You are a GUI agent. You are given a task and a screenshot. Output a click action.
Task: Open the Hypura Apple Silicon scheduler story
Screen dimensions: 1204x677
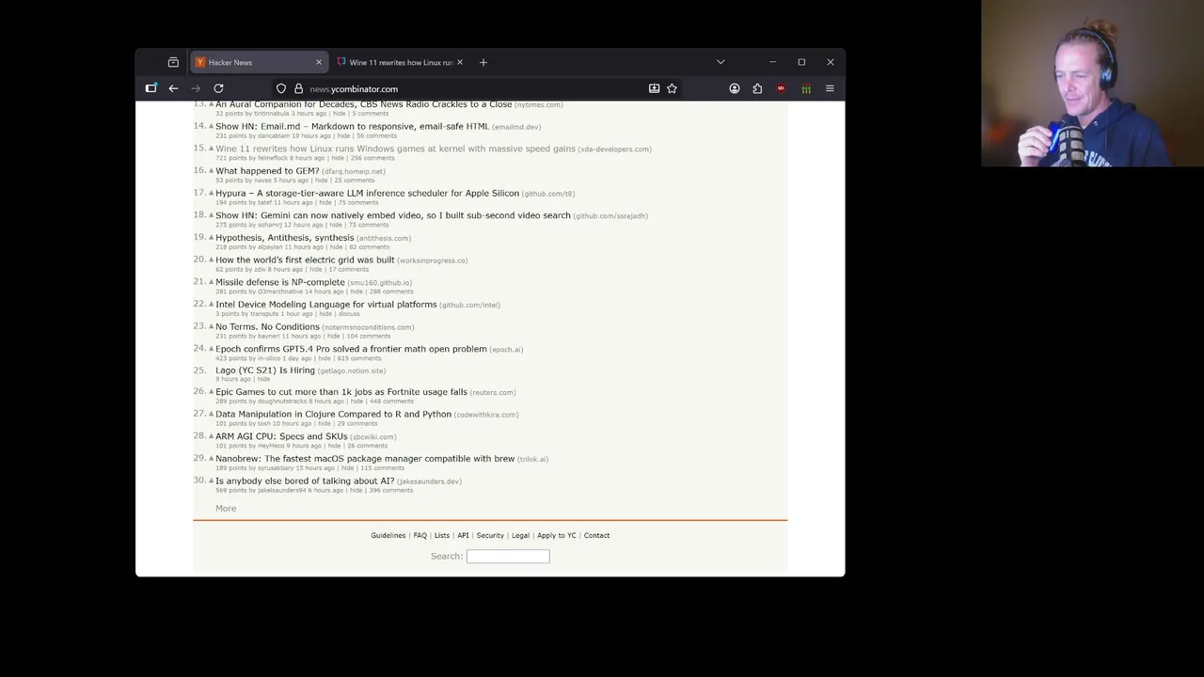(367, 193)
